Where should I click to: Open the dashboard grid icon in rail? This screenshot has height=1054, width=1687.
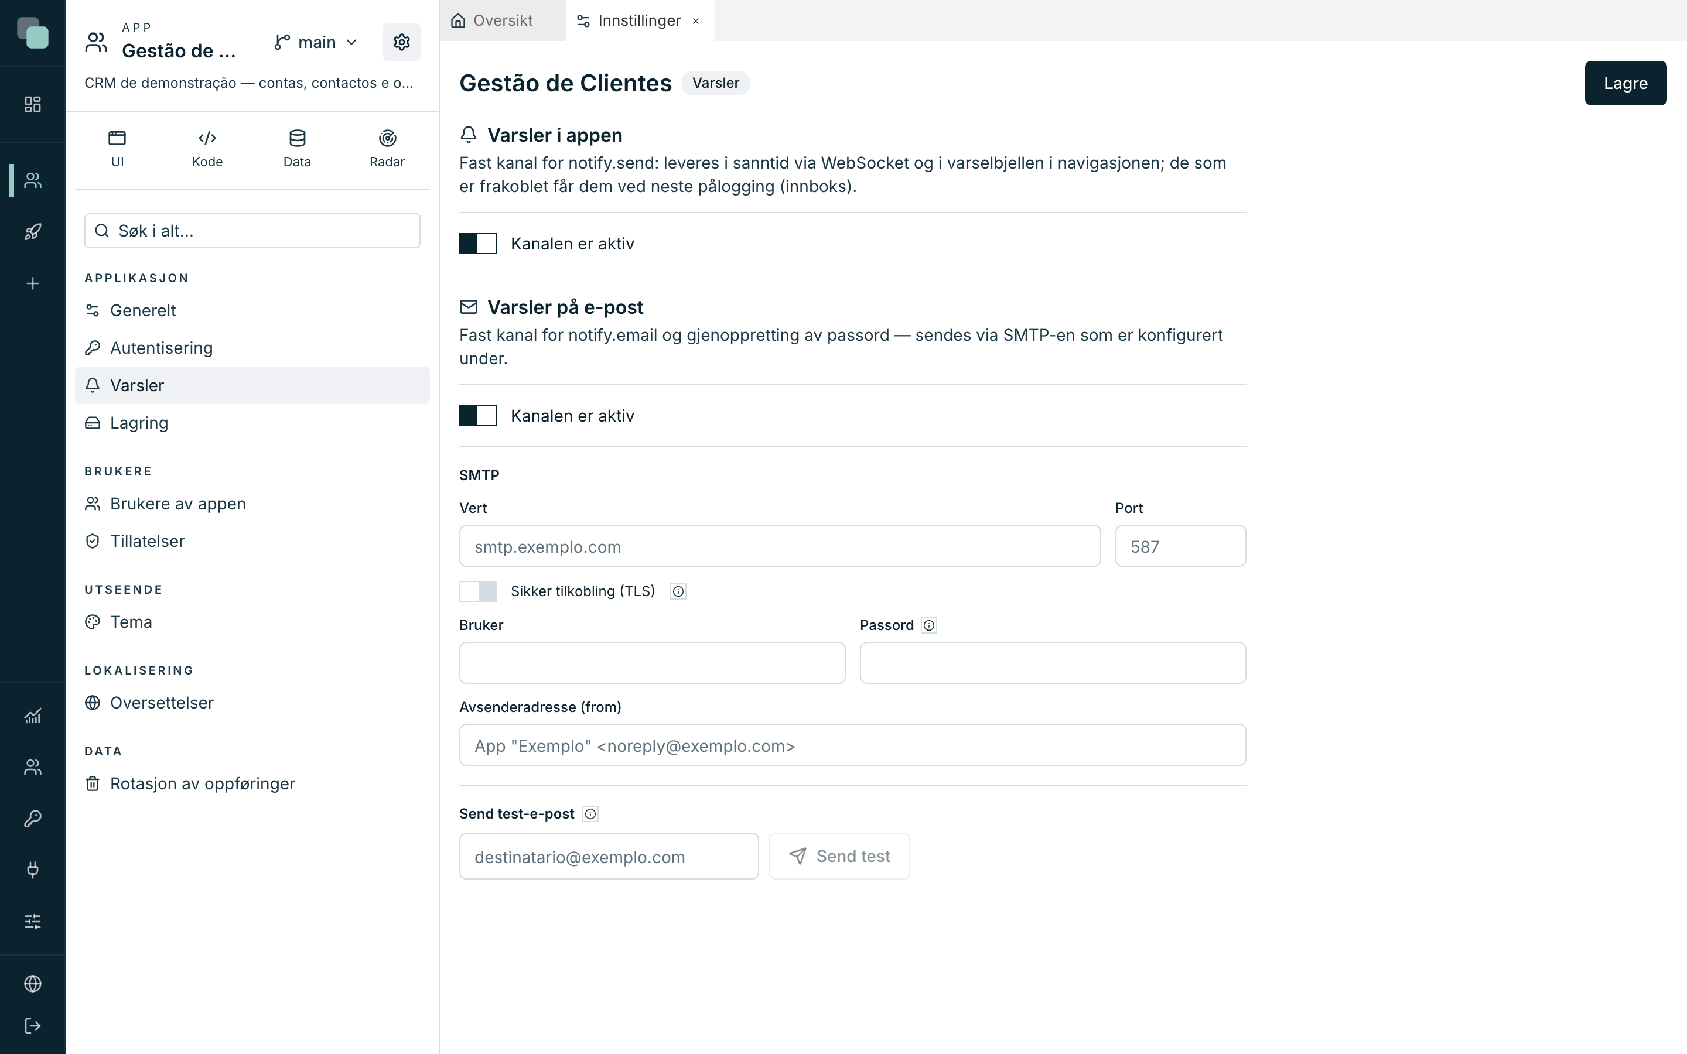point(33,104)
